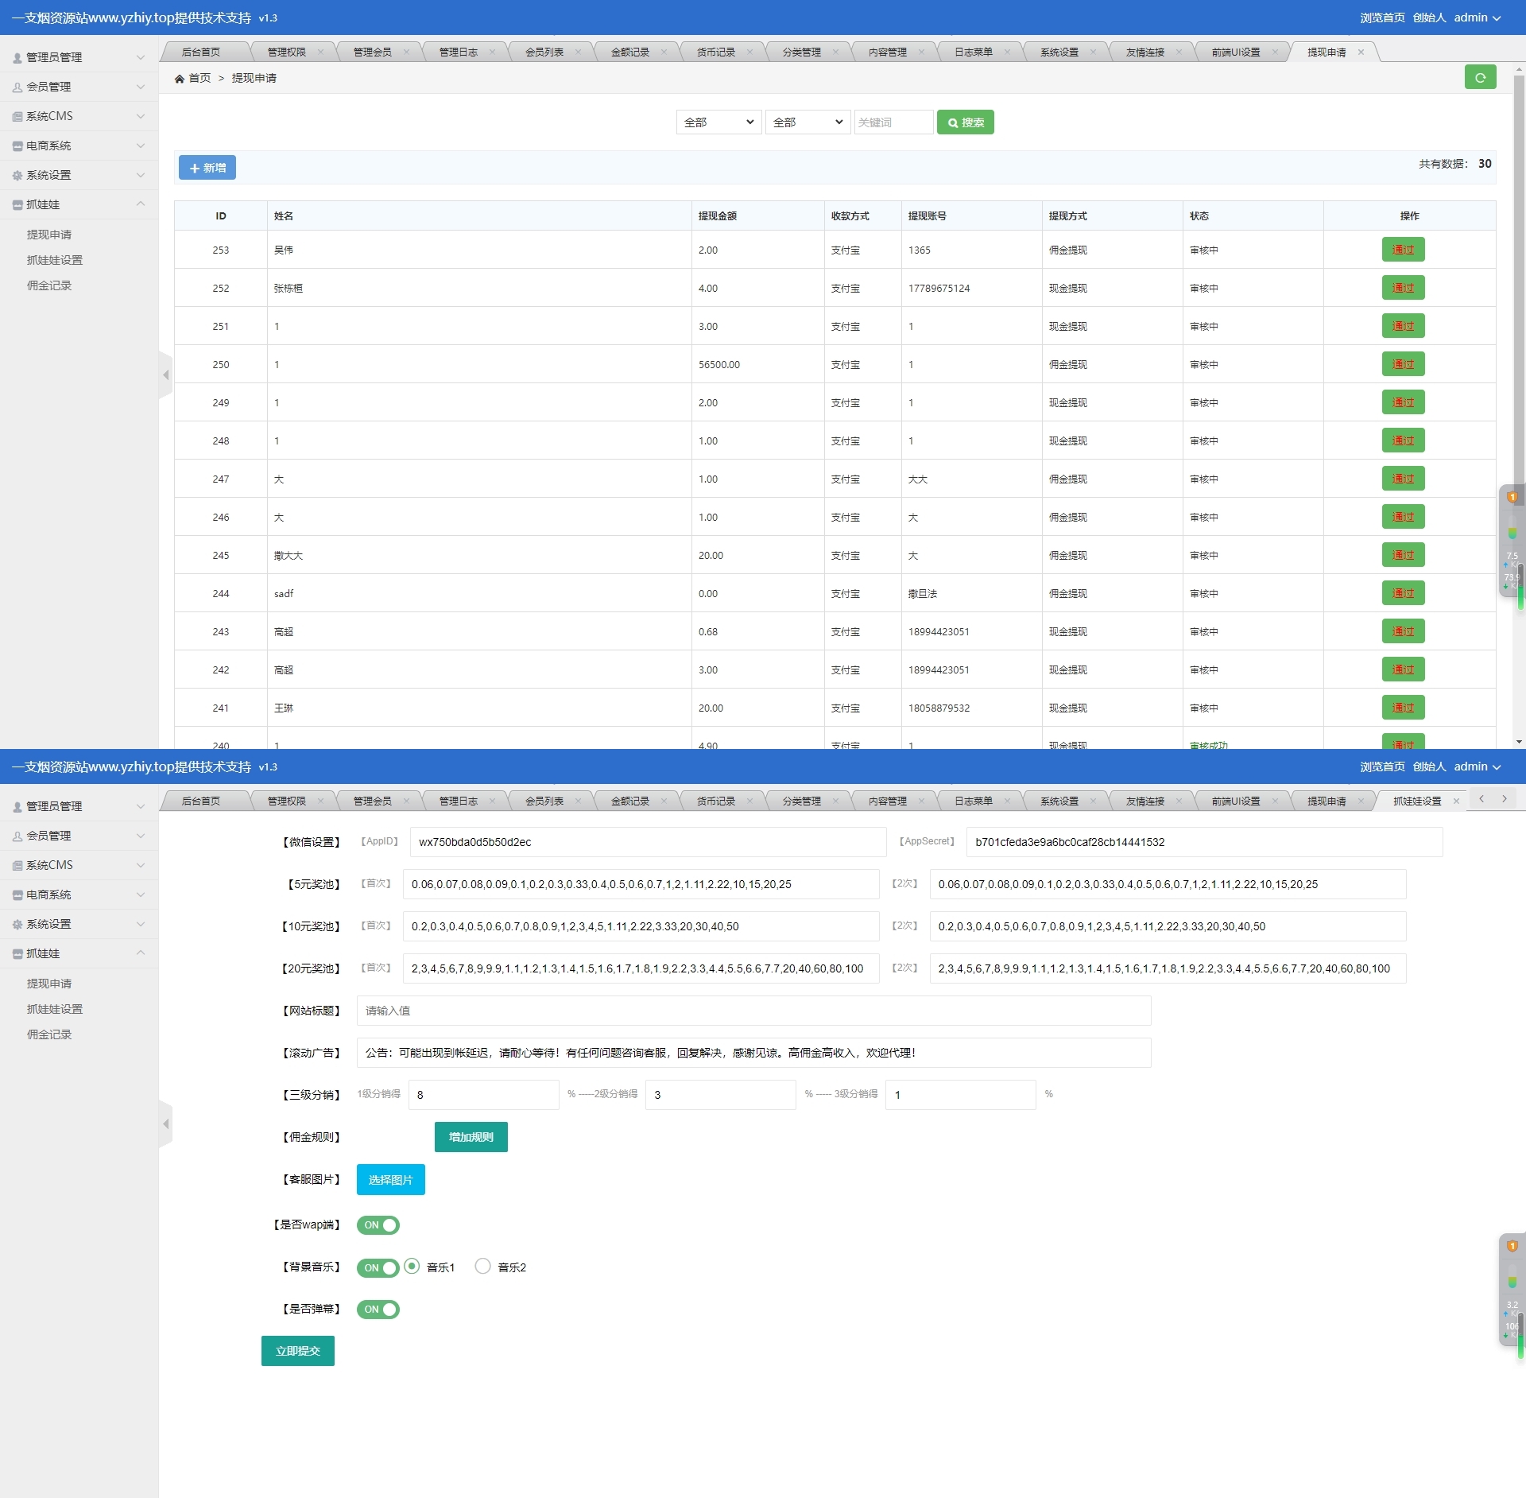Click the 新增 add button
1526x1498 pixels.
[207, 168]
